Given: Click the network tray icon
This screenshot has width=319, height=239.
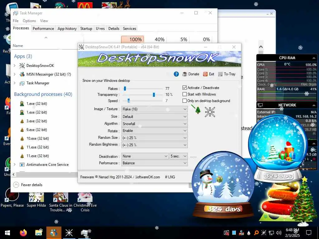Looking at the screenshot, I should coord(271,233).
